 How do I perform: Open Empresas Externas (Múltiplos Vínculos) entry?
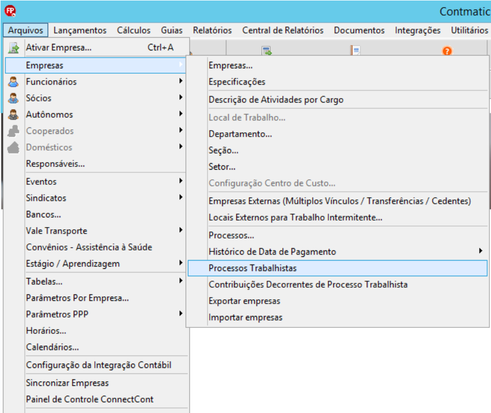click(338, 201)
